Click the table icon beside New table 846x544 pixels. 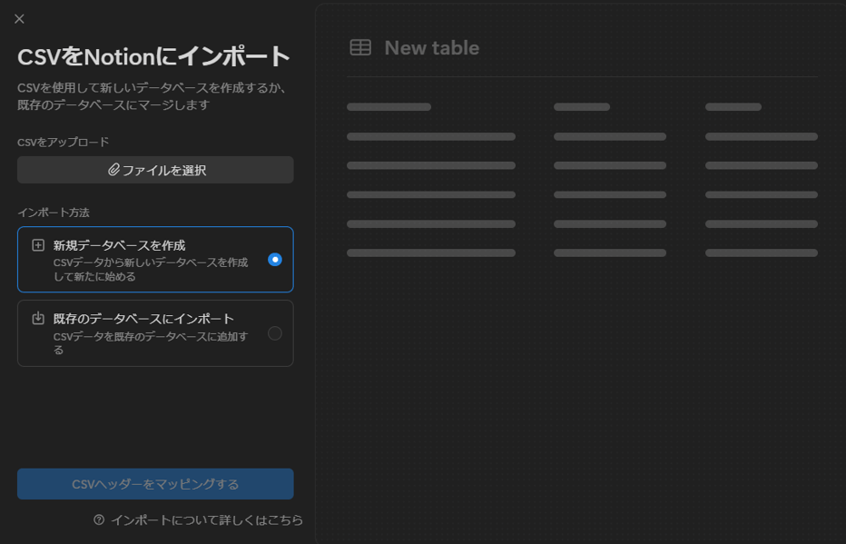(x=360, y=47)
